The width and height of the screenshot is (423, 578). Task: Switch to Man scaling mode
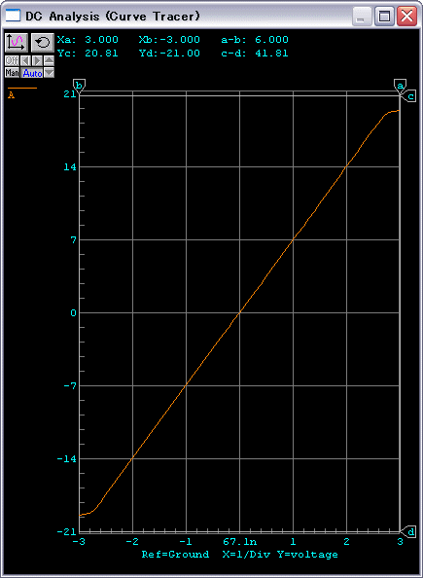[x=13, y=73]
